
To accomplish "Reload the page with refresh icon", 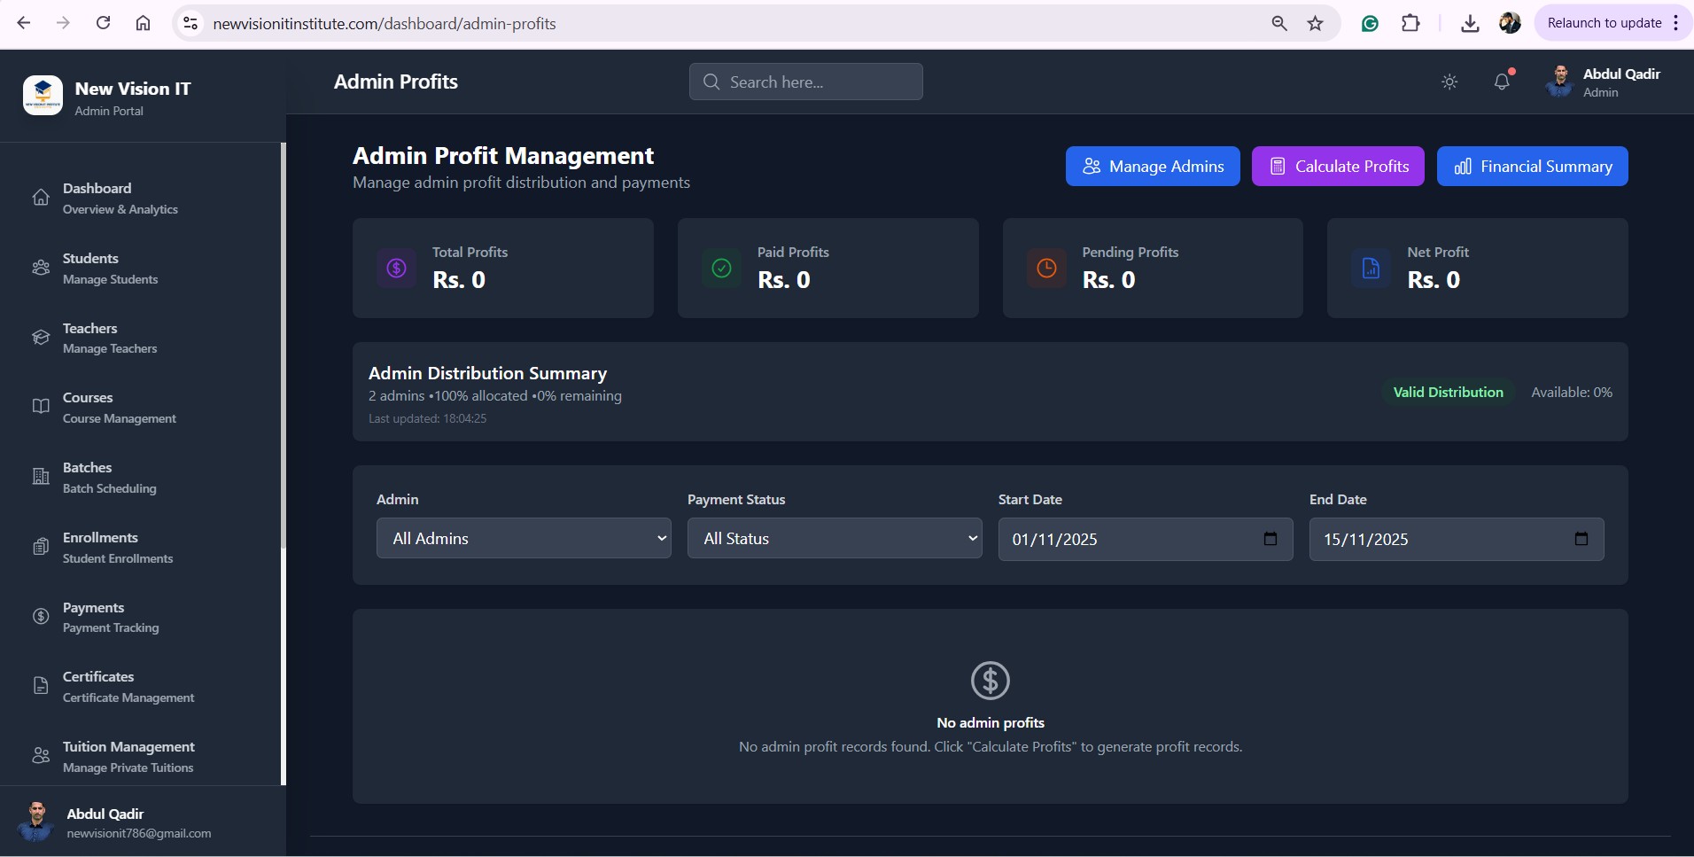I will click(x=103, y=24).
